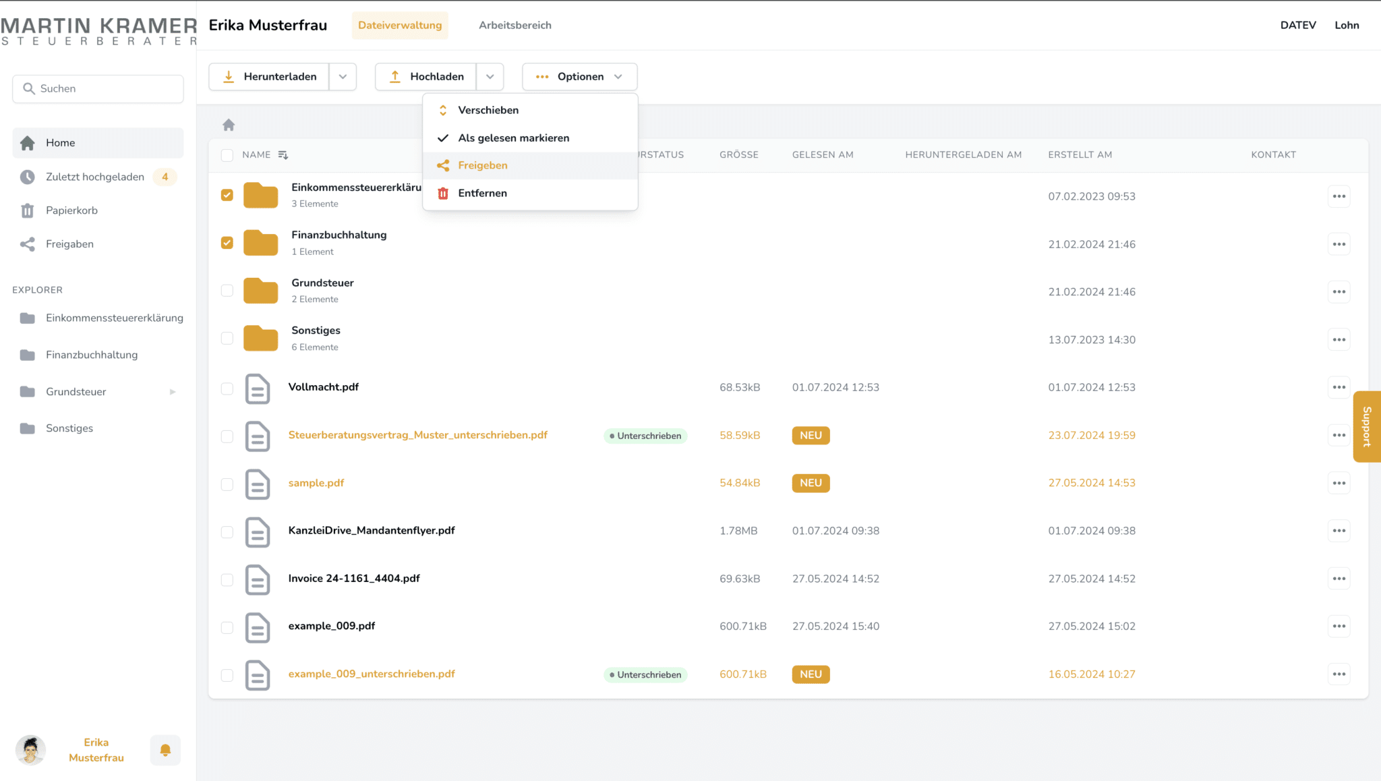The width and height of the screenshot is (1381, 781).
Task: Open the DATEV link in the header
Action: [x=1298, y=25]
